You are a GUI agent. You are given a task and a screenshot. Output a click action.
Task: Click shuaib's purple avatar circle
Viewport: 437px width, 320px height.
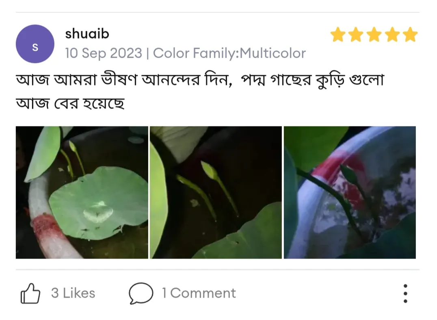35,44
